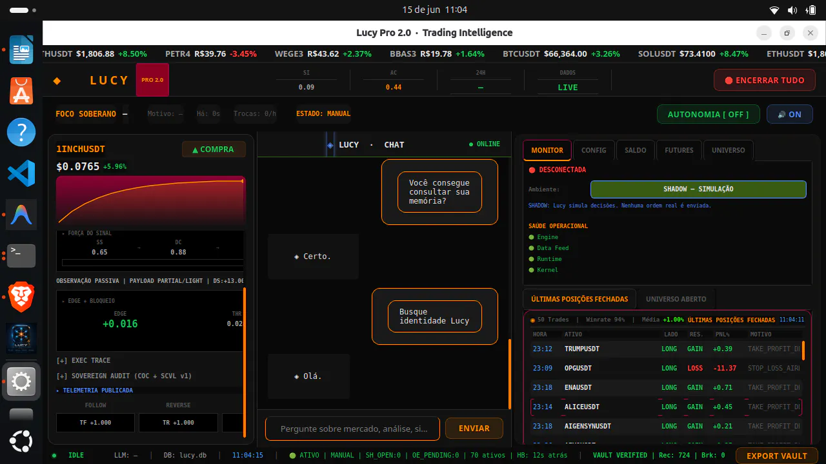826x464 pixels.
Task: Click the OPGUSDT row with LOSS result
Action: [666, 369]
